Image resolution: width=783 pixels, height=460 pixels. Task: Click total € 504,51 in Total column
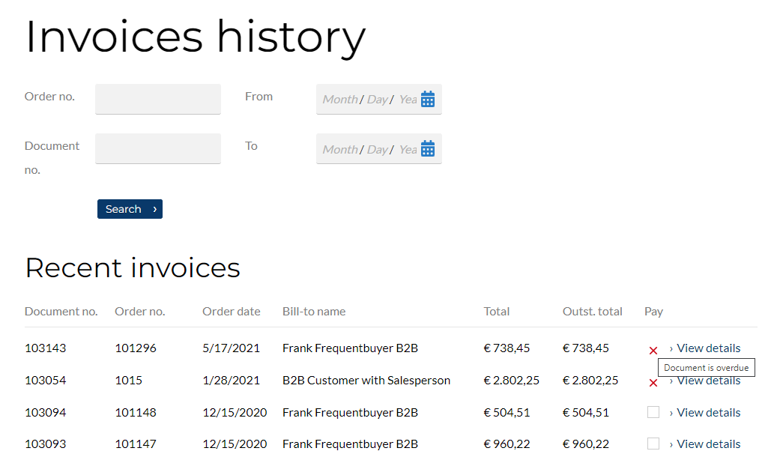tap(507, 413)
